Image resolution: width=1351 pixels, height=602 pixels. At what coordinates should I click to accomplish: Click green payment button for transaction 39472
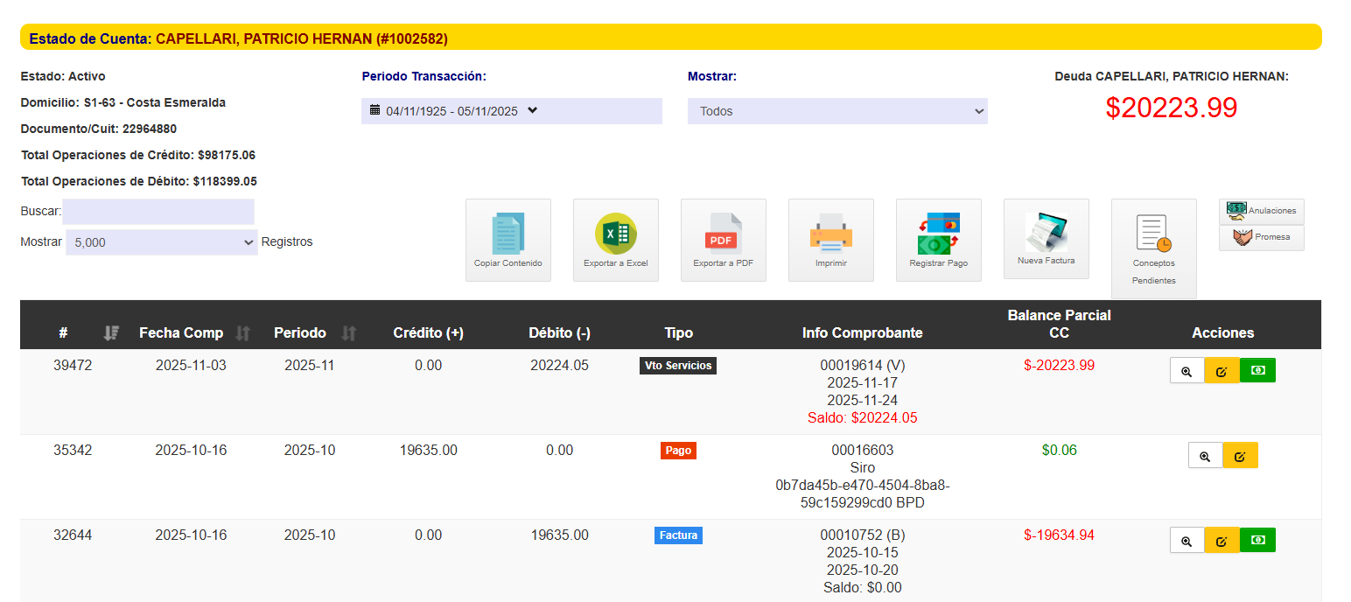(x=1257, y=371)
